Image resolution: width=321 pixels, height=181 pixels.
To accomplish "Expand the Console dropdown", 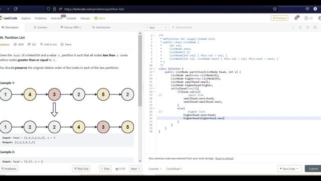I will point(155,169).
